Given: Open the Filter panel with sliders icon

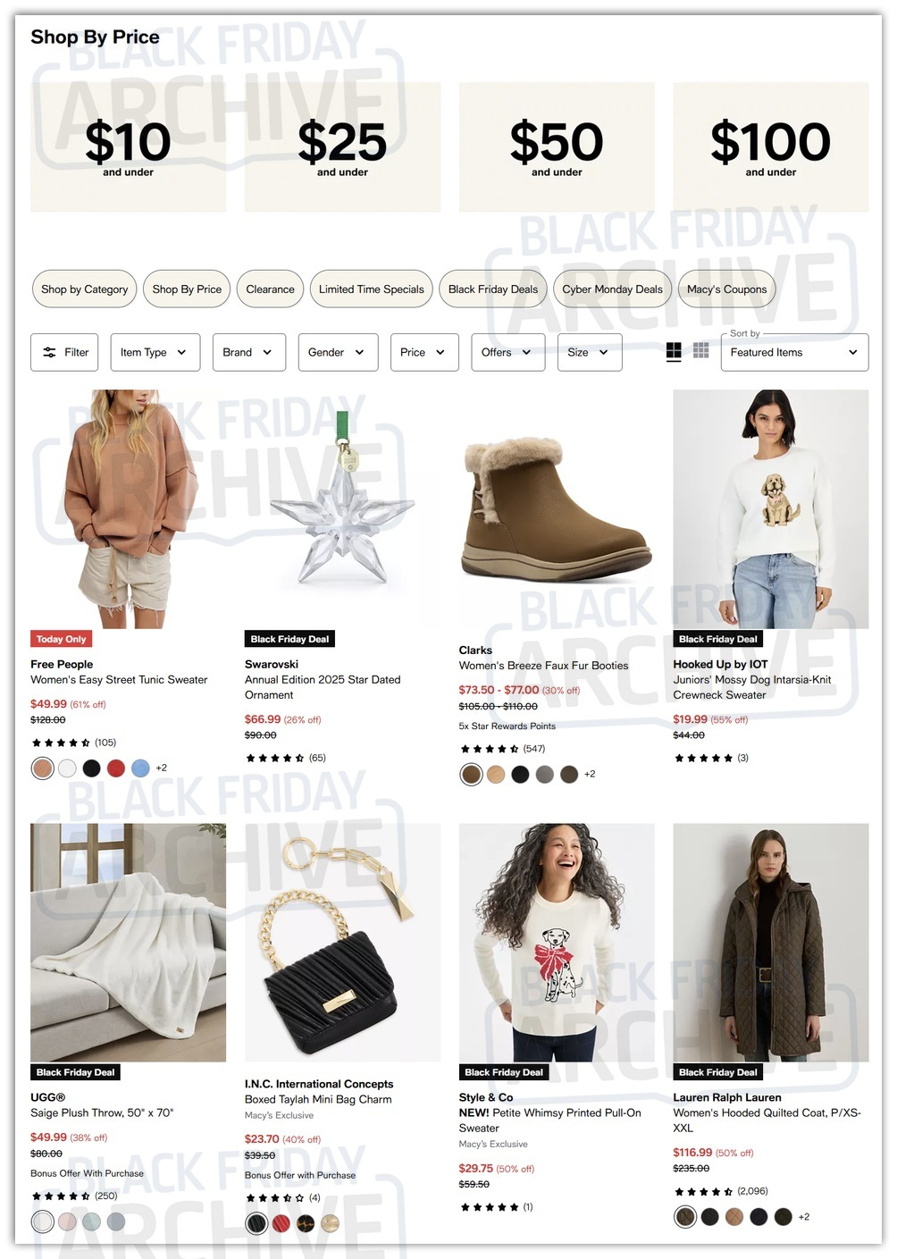Looking at the screenshot, I should click(x=65, y=352).
